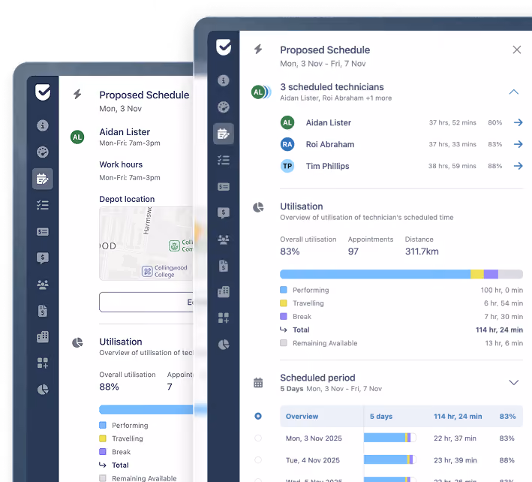
Task: Collapse the 3 scheduled technicians section
Action: click(514, 92)
